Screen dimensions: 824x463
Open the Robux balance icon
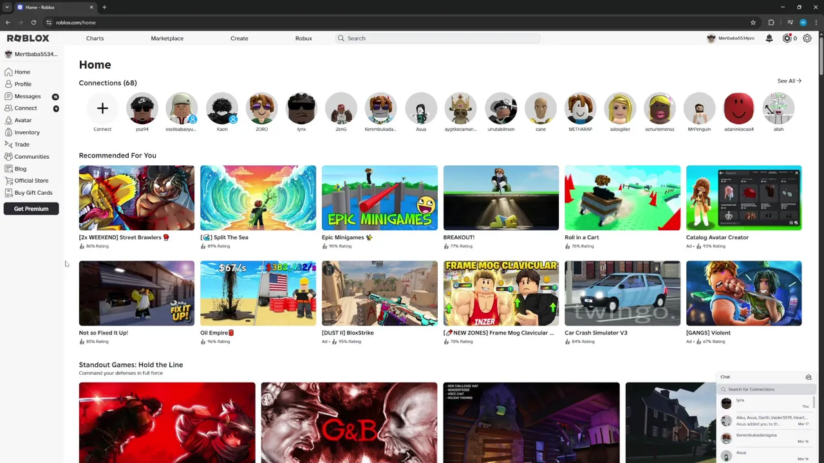(x=787, y=39)
